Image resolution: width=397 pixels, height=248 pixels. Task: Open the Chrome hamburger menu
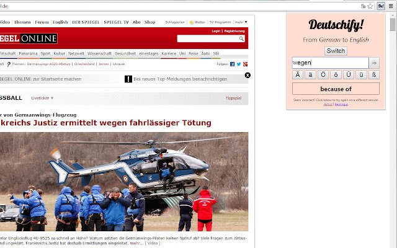tap(391, 6)
